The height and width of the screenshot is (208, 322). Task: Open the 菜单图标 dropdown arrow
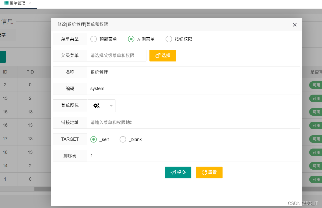pyautogui.click(x=111, y=106)
